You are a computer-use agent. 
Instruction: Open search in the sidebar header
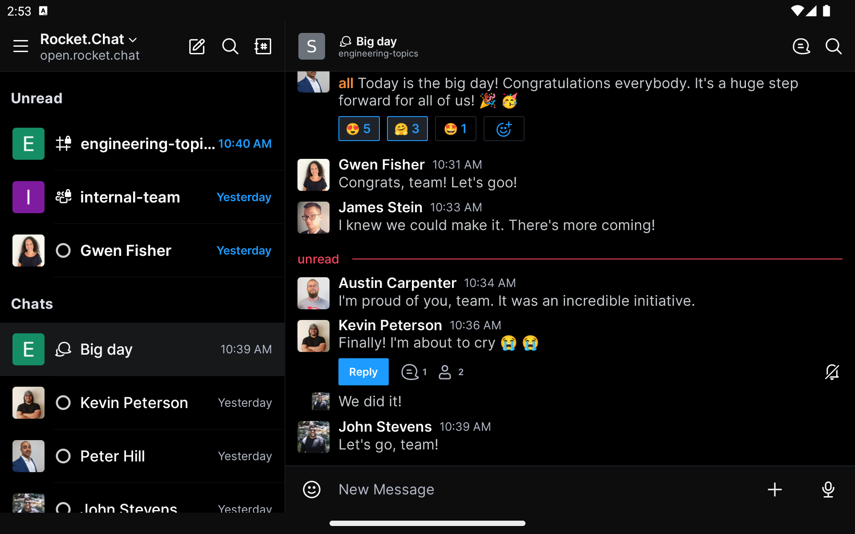[x=230, y=46]
